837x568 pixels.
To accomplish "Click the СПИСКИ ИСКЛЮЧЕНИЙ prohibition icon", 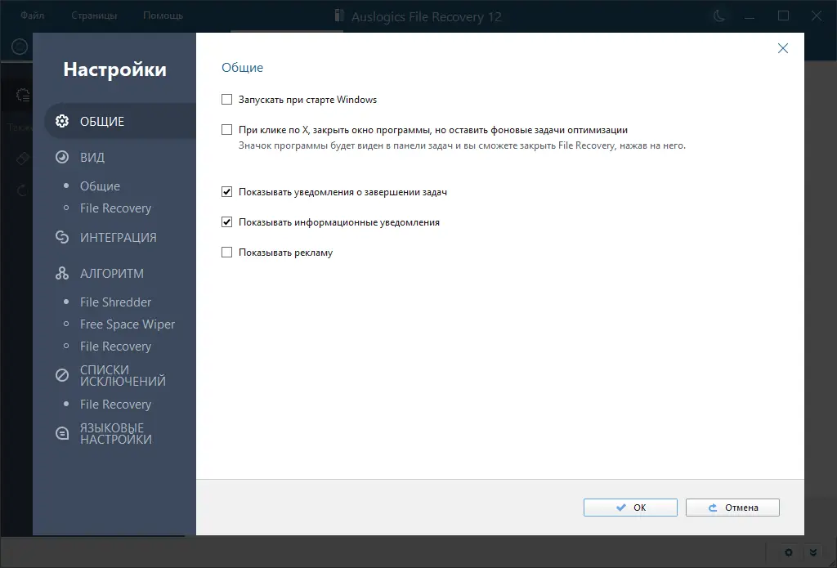I will (x=61, y=373).
